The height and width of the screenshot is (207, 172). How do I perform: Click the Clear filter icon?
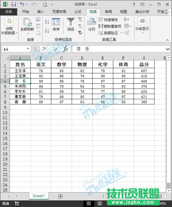pos(80,20)
